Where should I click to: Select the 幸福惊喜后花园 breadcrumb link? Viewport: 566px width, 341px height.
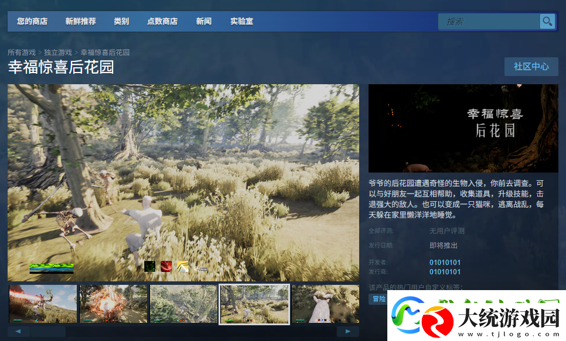(x=105, y=52)
